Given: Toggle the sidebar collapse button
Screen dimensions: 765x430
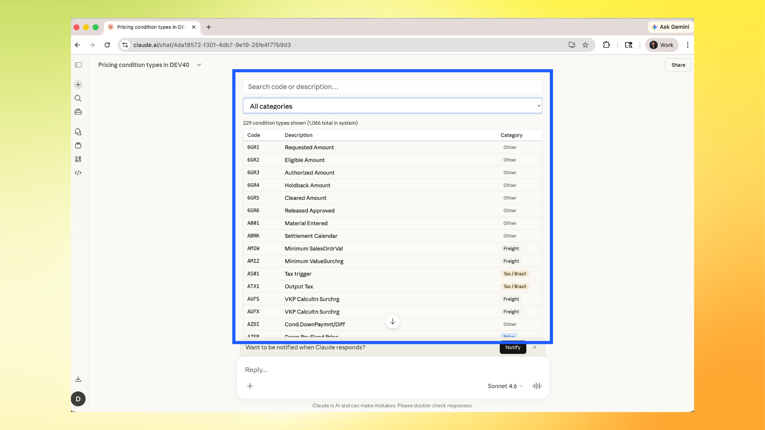Looking at the screenshot, I should tap(78, 64).
